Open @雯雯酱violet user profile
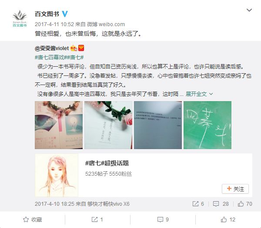This screenshot has width=261, height=228. [52, 48]
